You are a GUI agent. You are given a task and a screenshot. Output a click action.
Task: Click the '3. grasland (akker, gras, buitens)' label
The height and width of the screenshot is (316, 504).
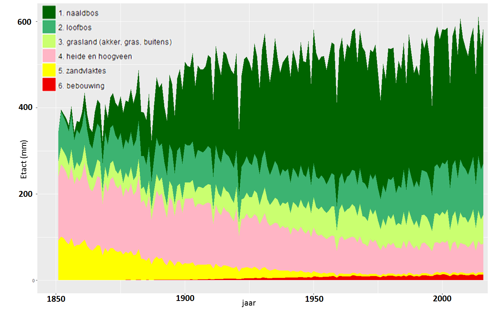click(x=115, y=42)
